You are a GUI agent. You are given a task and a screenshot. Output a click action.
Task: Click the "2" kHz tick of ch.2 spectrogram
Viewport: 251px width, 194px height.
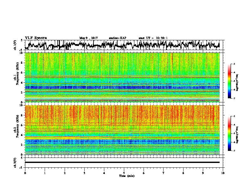pos(22,145)
